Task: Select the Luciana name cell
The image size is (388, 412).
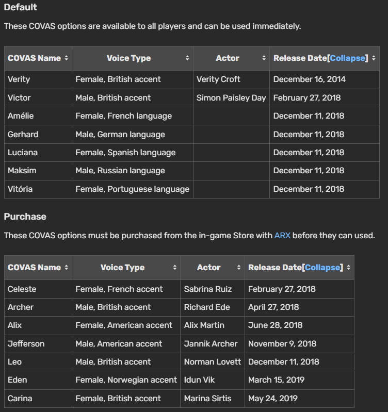Action: [38, 153]
